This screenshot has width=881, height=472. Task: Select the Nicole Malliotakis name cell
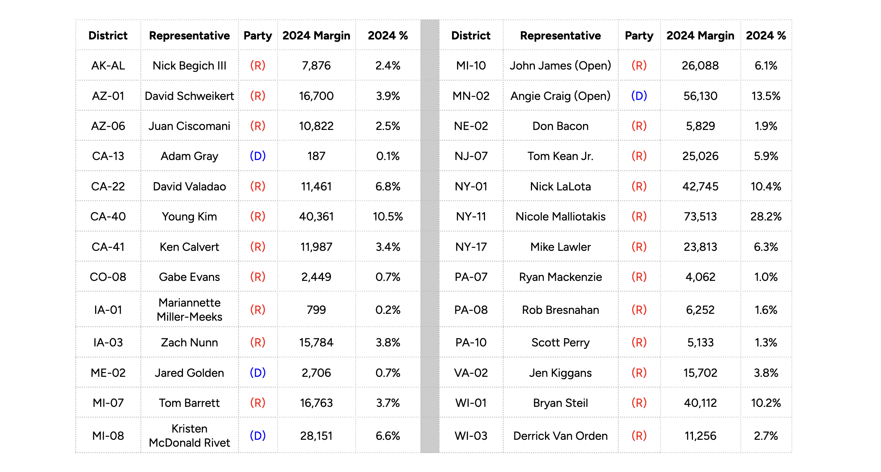[560, 216]
